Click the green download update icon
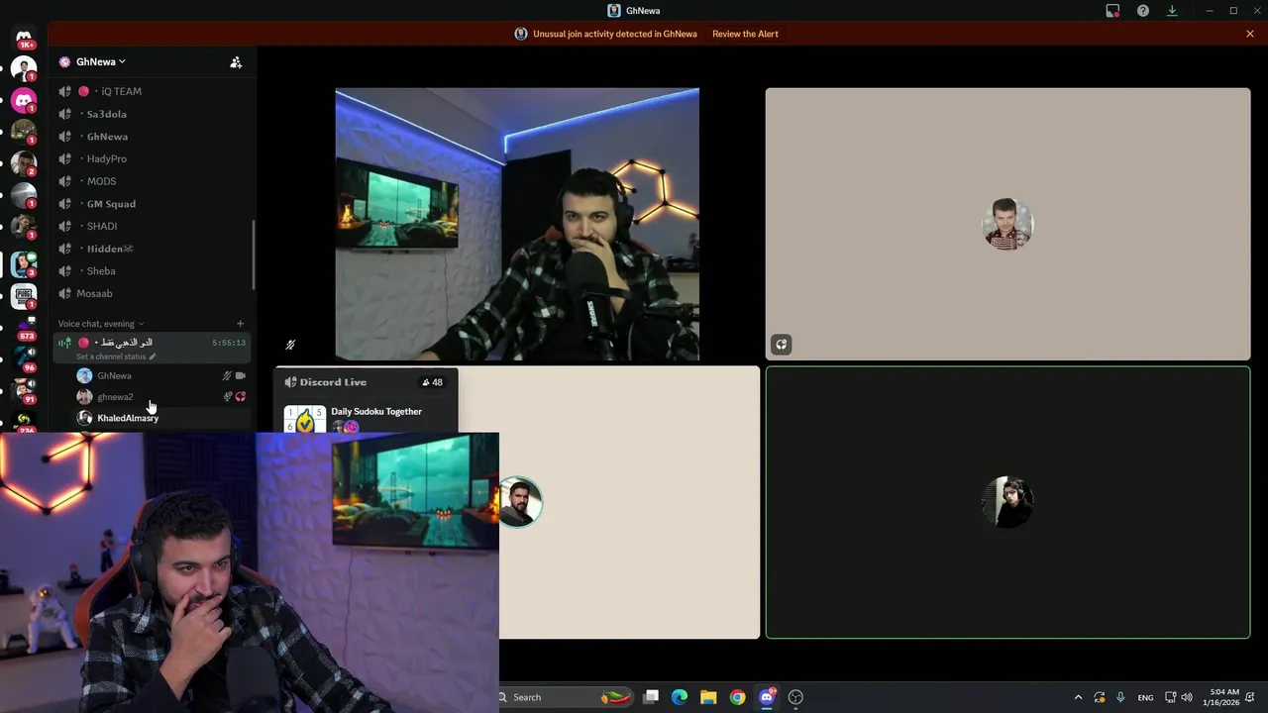This screenshot has height=713, width=1268. click(1172, 11)
